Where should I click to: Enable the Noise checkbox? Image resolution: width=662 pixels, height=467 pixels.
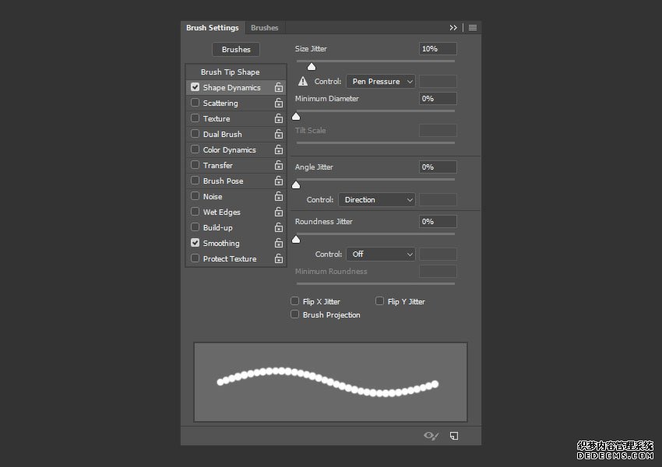tap(195, 196)
